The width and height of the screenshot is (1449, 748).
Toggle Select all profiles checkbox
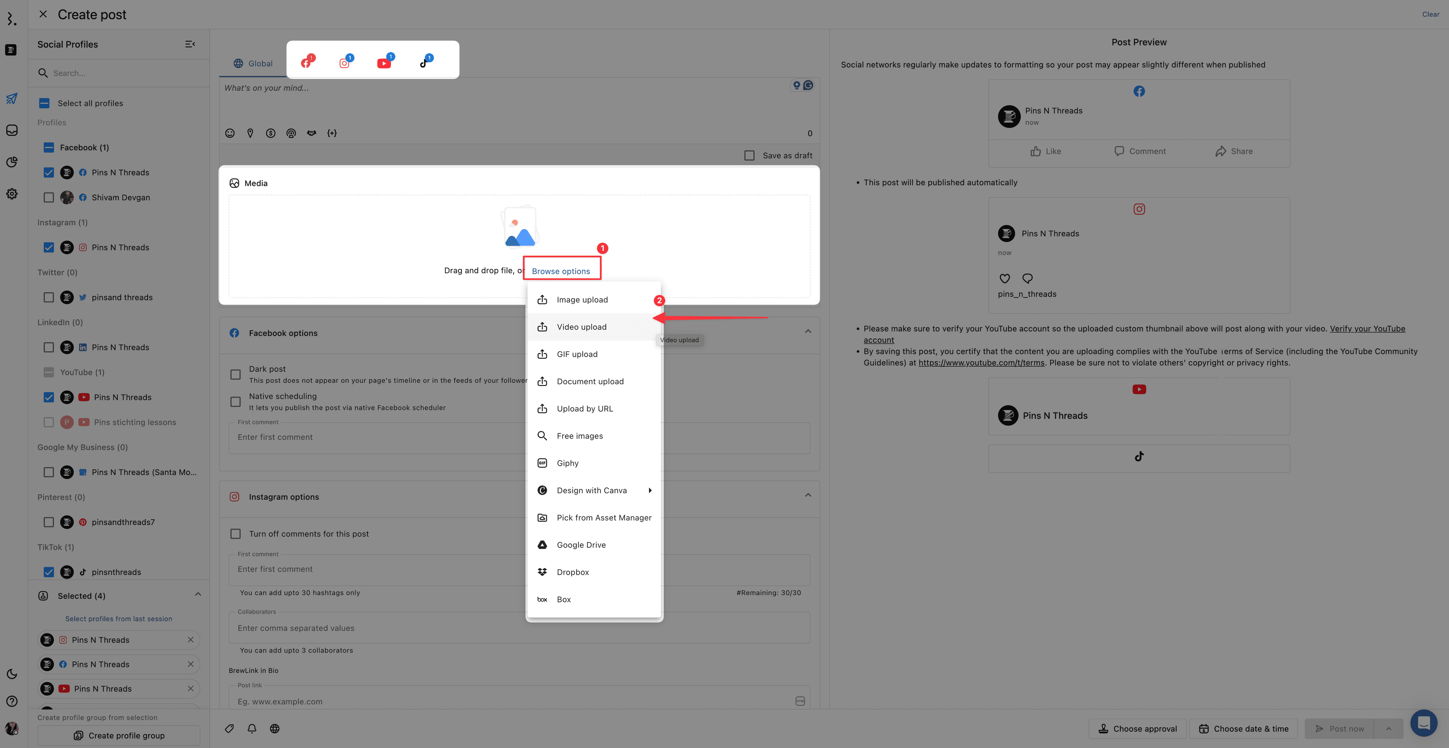[45, 103]
